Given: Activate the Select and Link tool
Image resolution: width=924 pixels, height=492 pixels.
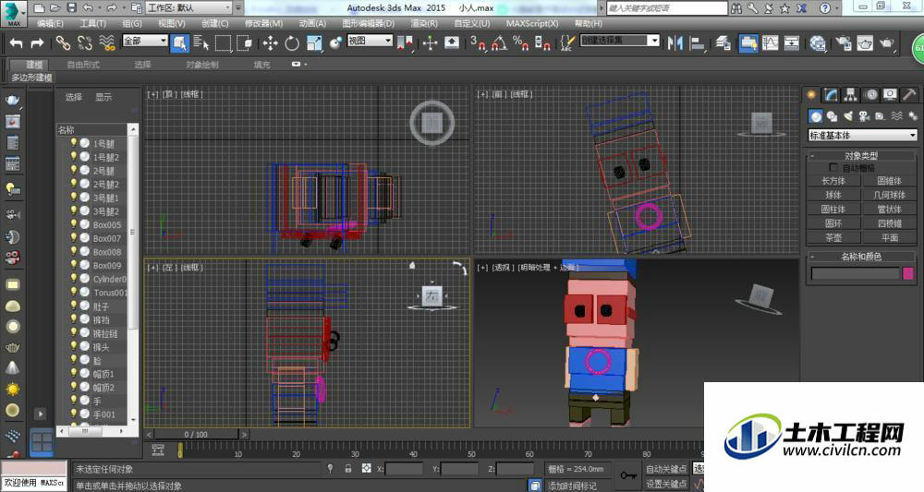Looking at the screenshot, I should pos(63,43).
